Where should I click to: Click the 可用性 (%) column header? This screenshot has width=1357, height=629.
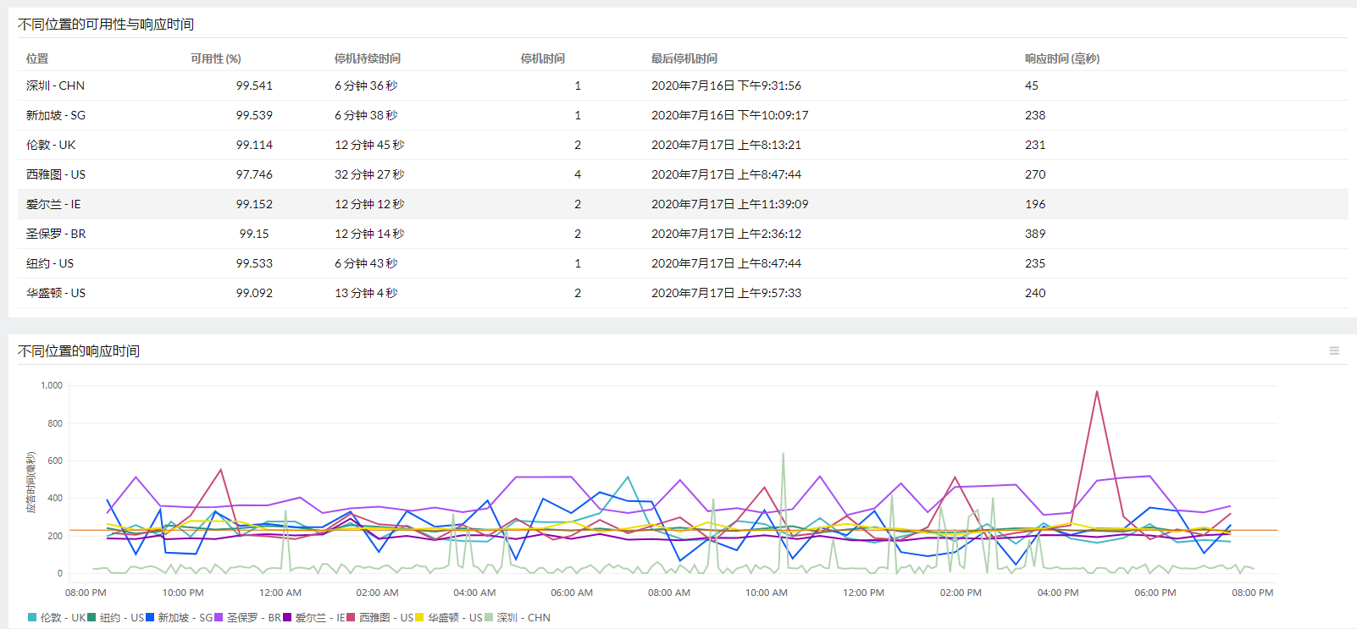tap(216, 58)
